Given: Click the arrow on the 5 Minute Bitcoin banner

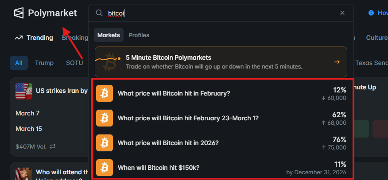Looking at the screenshot, I should [337, 62].
